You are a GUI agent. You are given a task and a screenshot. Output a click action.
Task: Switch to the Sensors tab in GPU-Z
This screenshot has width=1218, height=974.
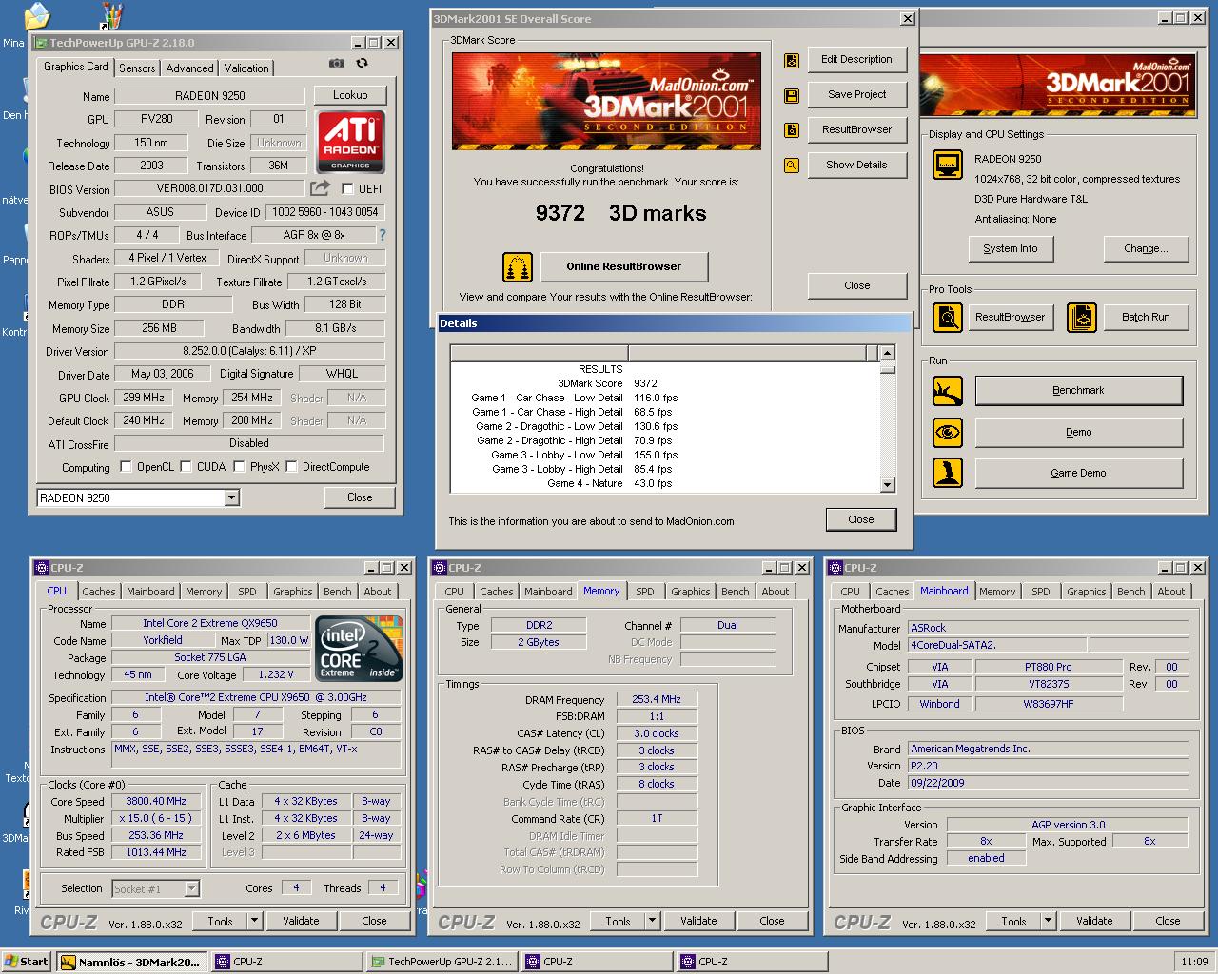point(137,68)
